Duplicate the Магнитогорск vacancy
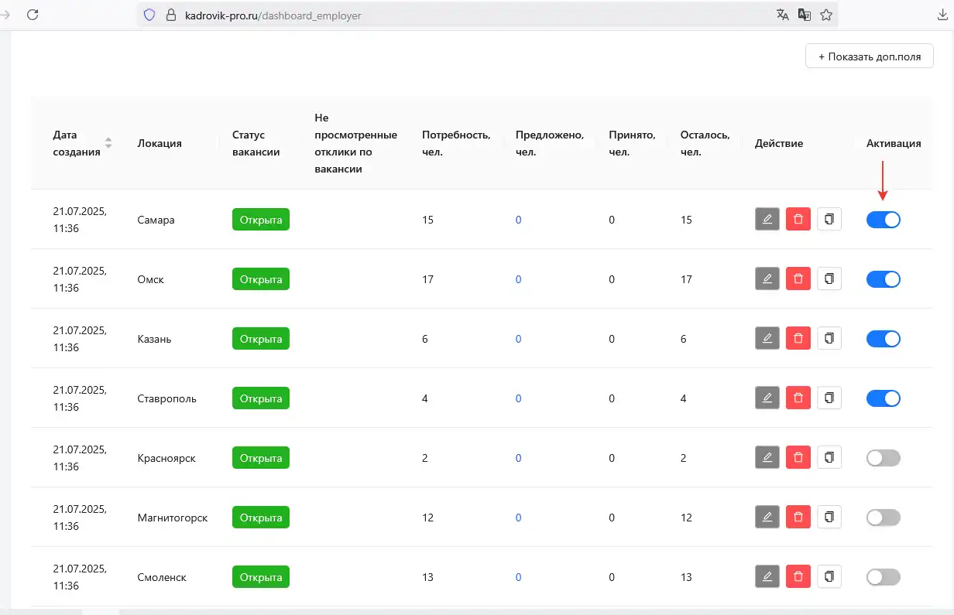Viewport: 954px width, 615px height. 829,518
